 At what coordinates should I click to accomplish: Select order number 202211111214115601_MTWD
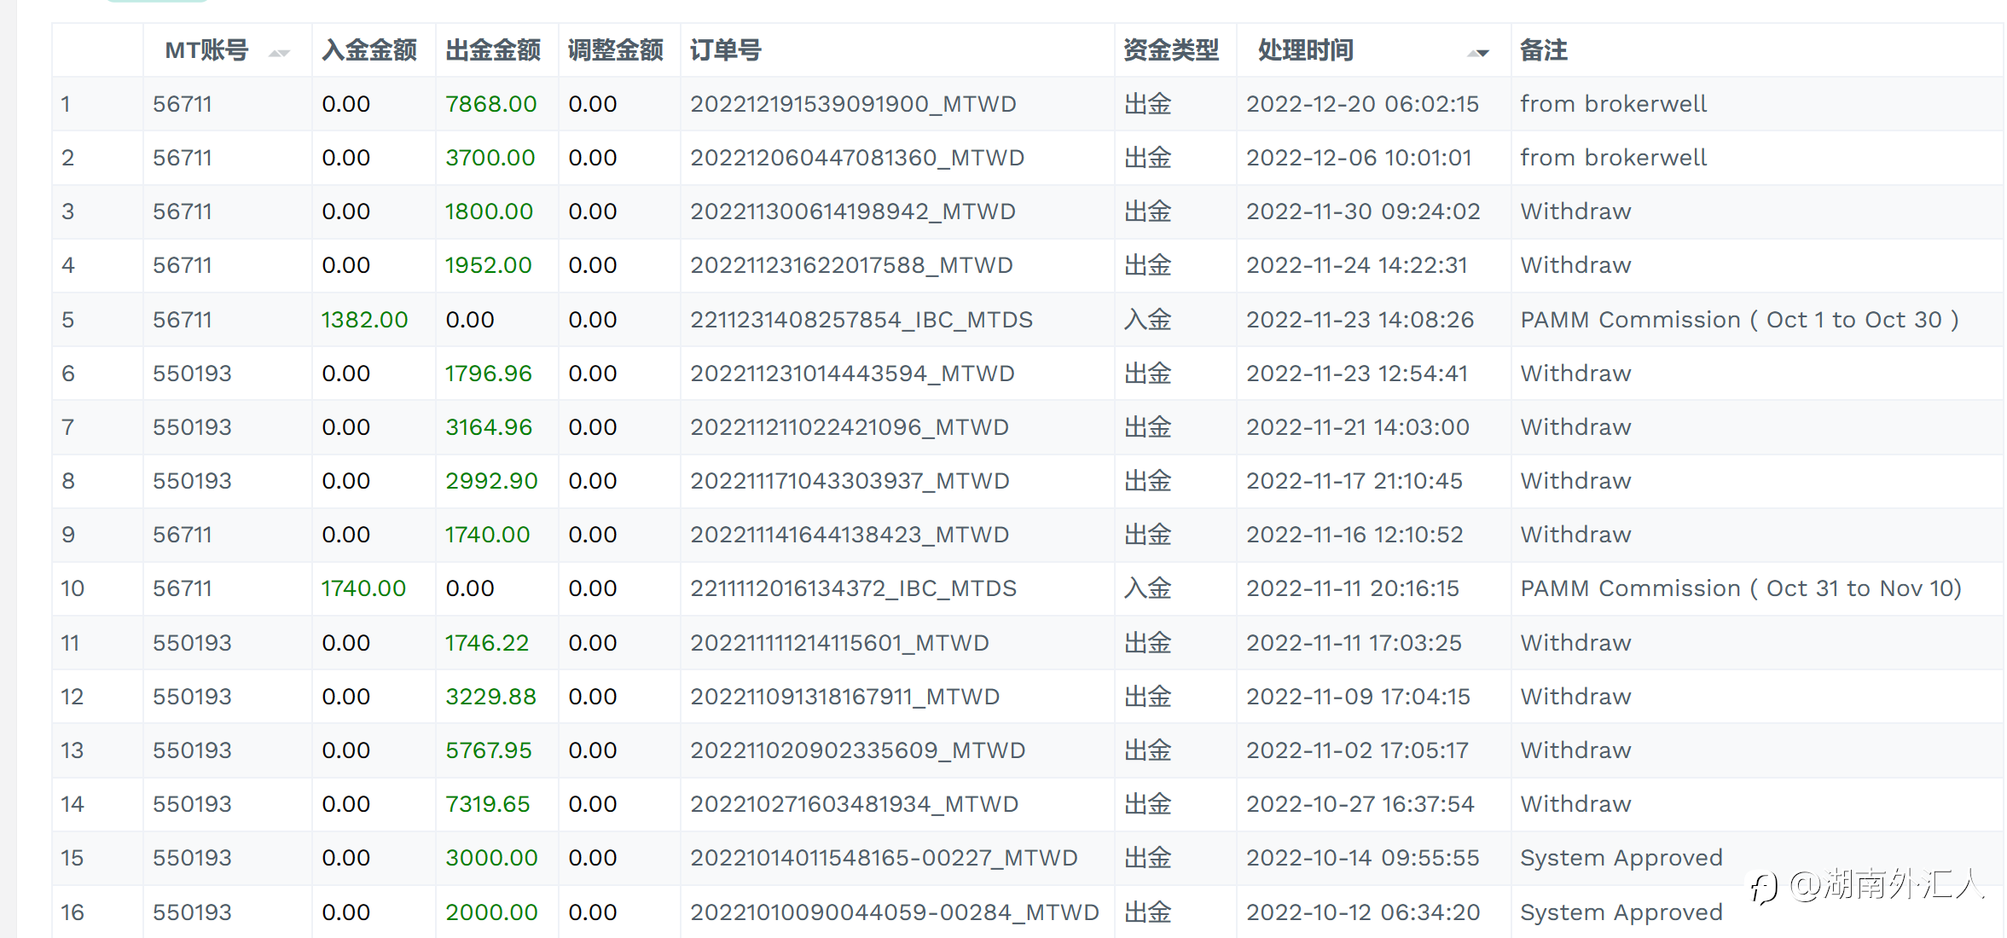pos(839,643)
